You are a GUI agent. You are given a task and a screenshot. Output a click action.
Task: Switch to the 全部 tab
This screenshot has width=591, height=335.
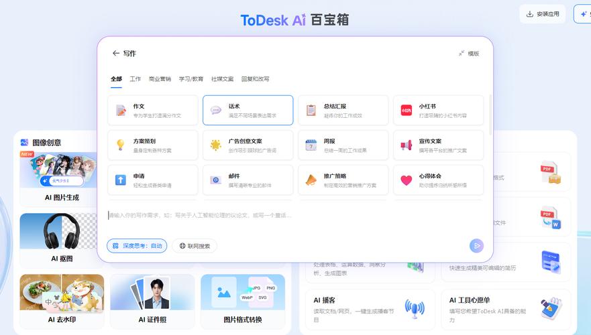(x=116, y=79)
